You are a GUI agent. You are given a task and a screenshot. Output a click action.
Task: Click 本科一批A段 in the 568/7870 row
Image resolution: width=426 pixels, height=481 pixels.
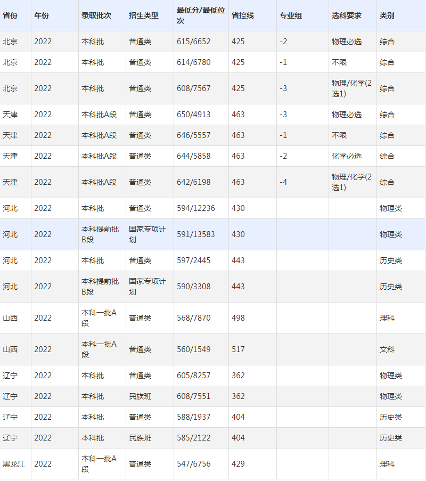[99, 318]
